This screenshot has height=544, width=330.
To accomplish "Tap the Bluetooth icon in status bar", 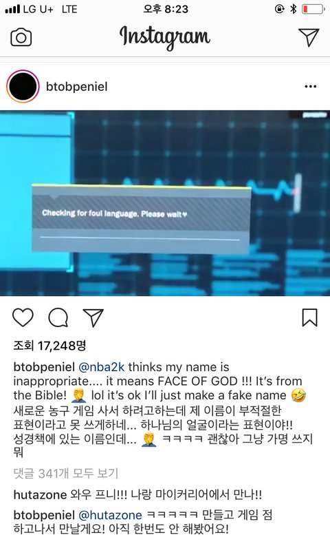I will tap(294, 9).
